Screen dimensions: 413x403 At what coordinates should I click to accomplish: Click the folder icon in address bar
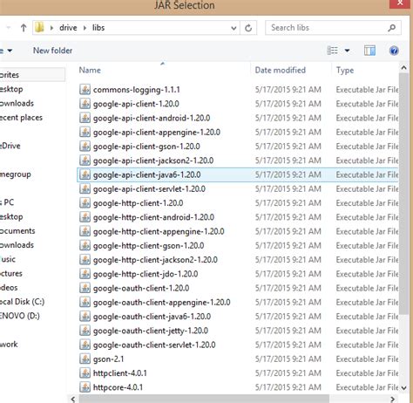(39, 28)
